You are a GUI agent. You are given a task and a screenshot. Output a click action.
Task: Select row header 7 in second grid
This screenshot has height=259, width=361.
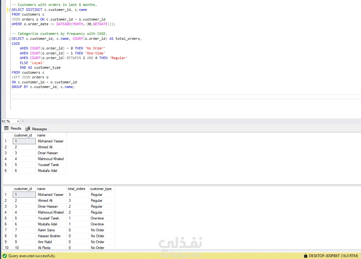point(7,230)
